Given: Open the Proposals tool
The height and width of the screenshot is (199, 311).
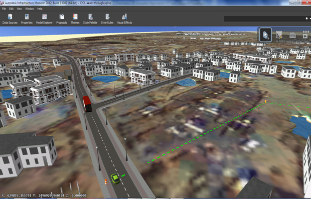Looking at the screenshot, I should click(62, 19).
